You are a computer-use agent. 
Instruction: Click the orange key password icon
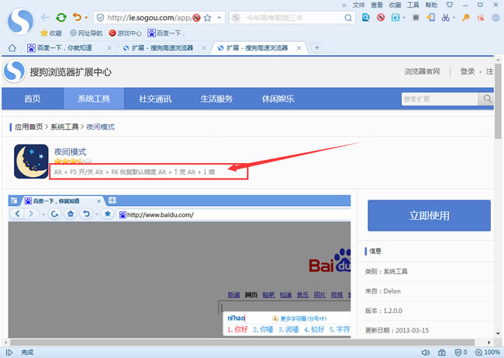coord(466,17)
